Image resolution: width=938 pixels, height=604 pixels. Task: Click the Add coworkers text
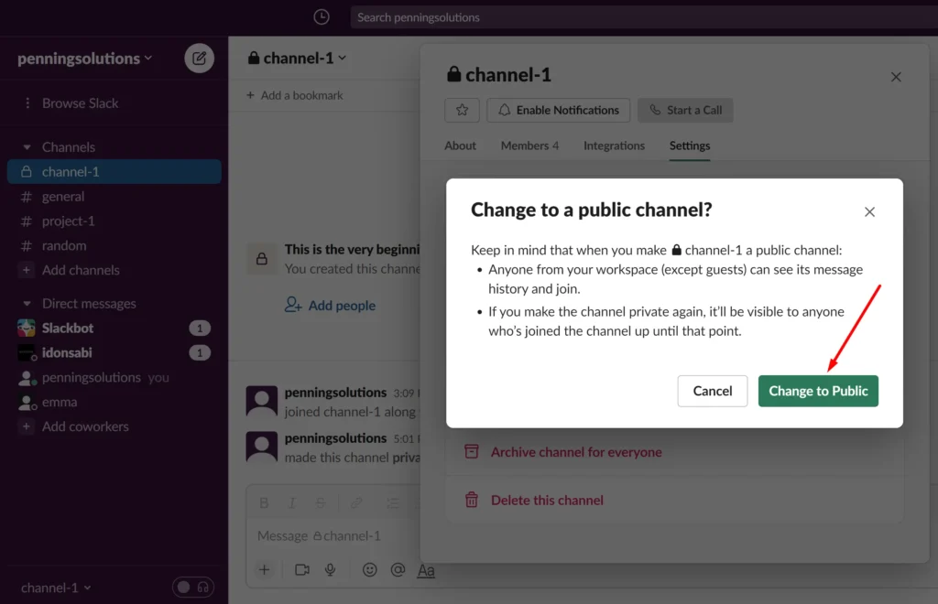click(x=85, y=426)
